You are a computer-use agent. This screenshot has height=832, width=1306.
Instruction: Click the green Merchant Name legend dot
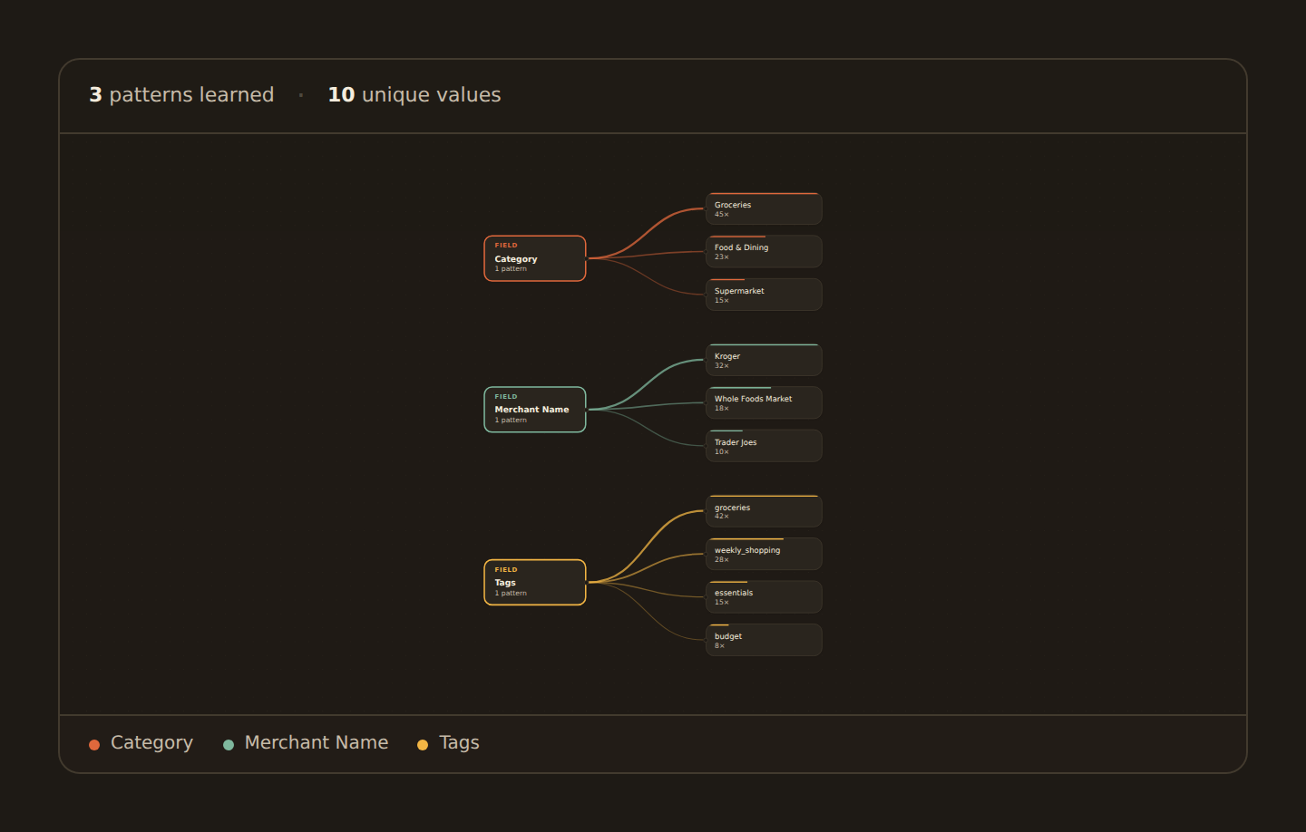pos(229,745)
